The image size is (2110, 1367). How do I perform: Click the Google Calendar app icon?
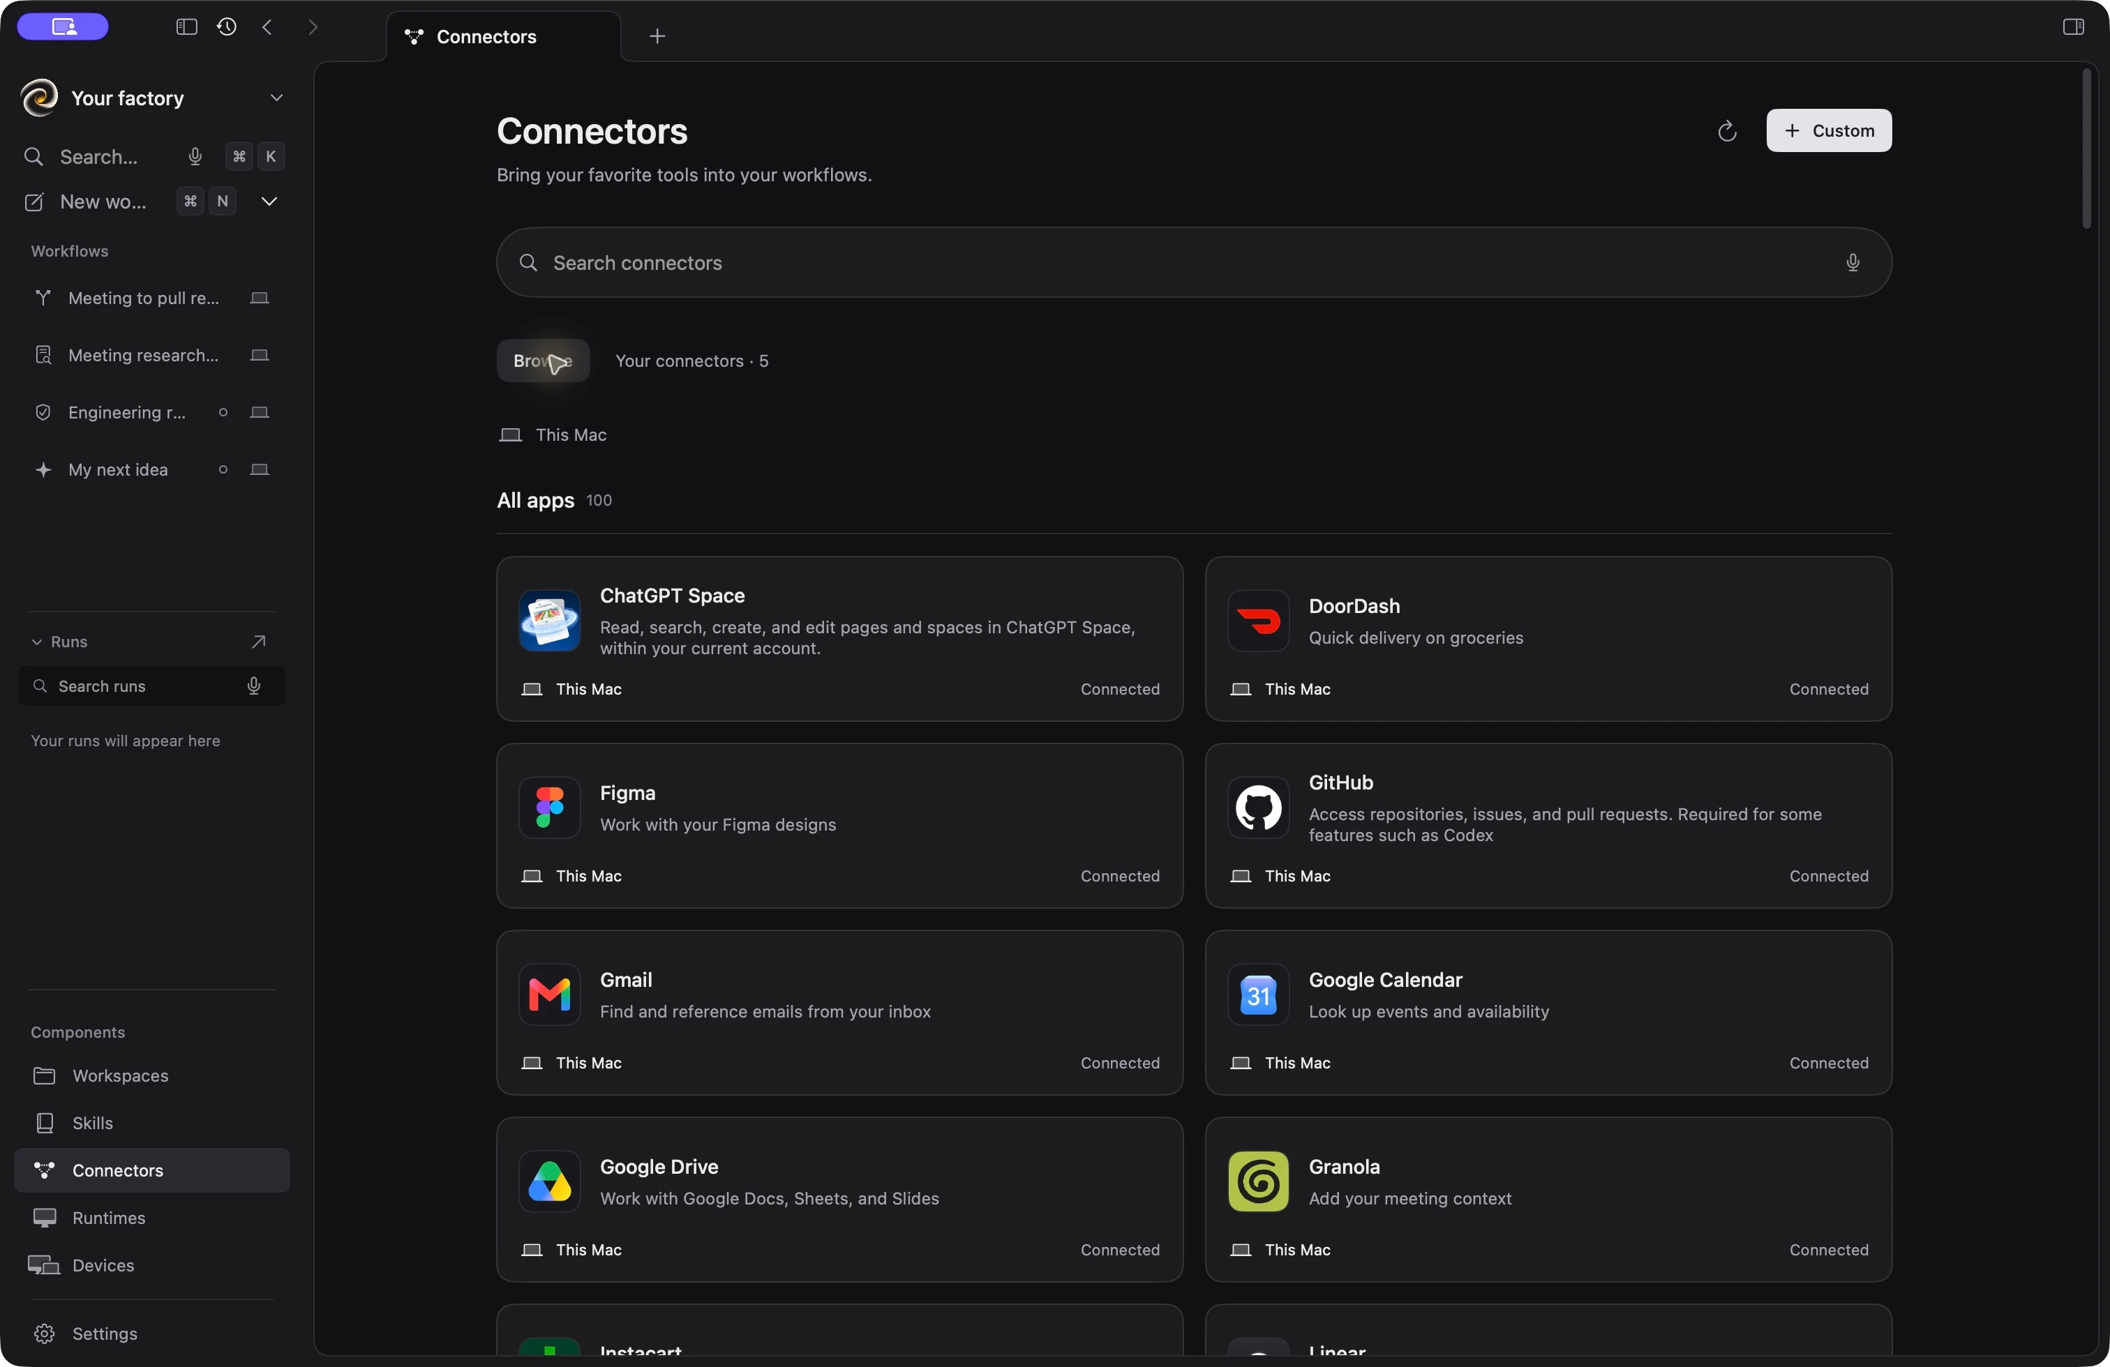(1258, 995)
